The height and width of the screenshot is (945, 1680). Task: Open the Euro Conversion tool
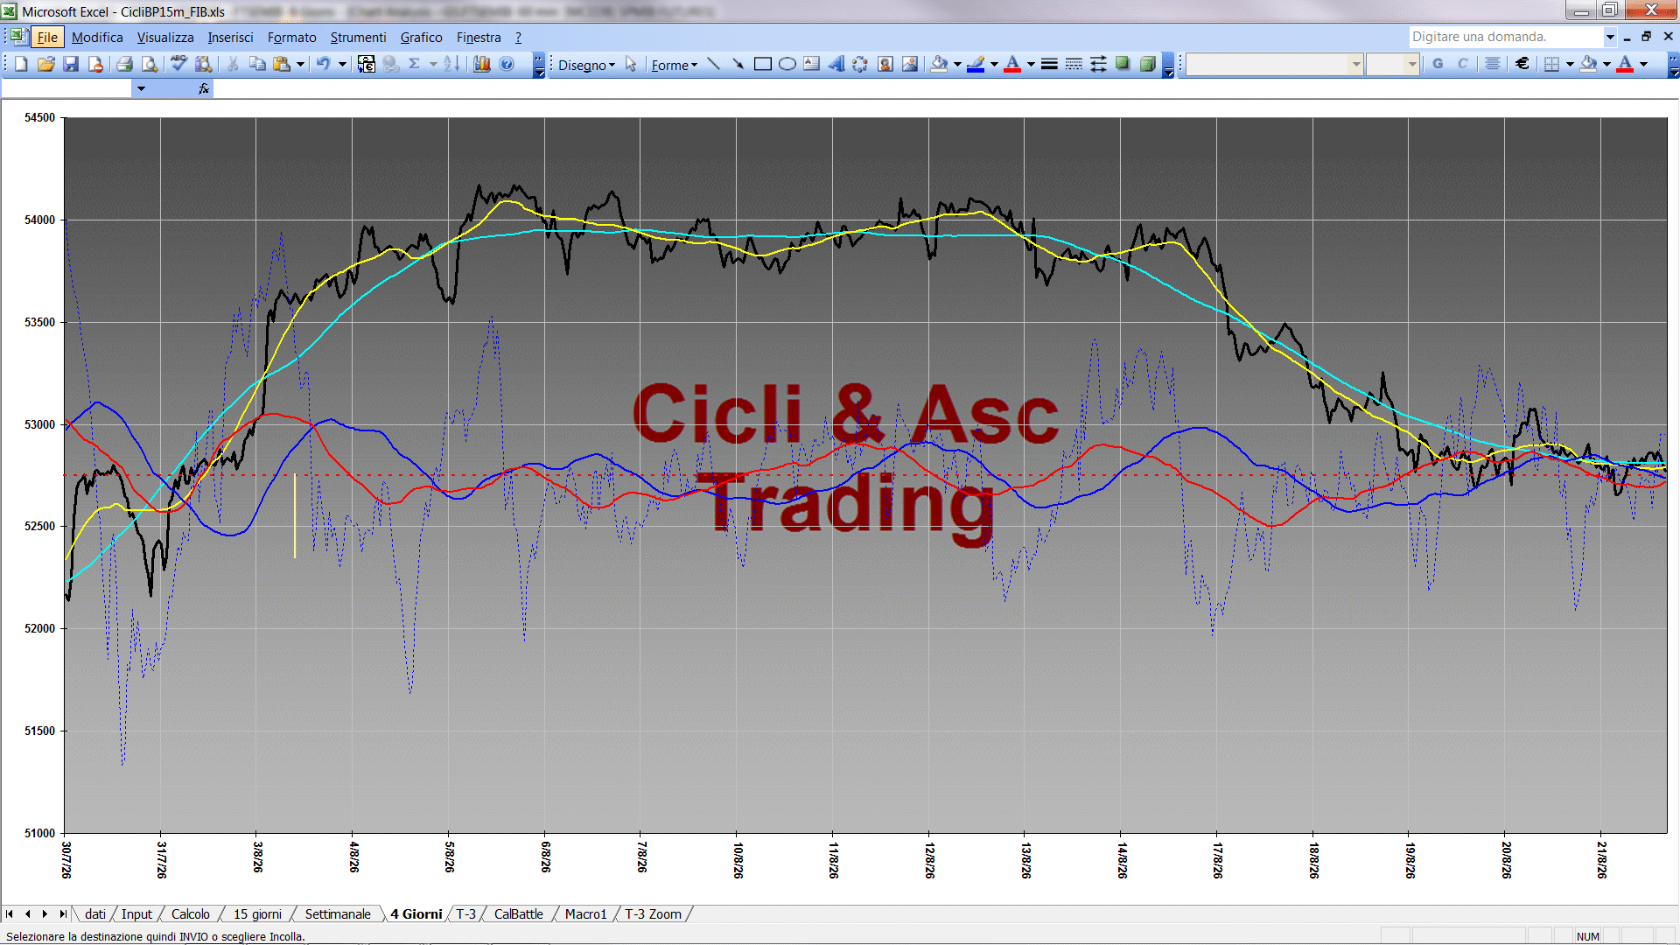point(367,64)
